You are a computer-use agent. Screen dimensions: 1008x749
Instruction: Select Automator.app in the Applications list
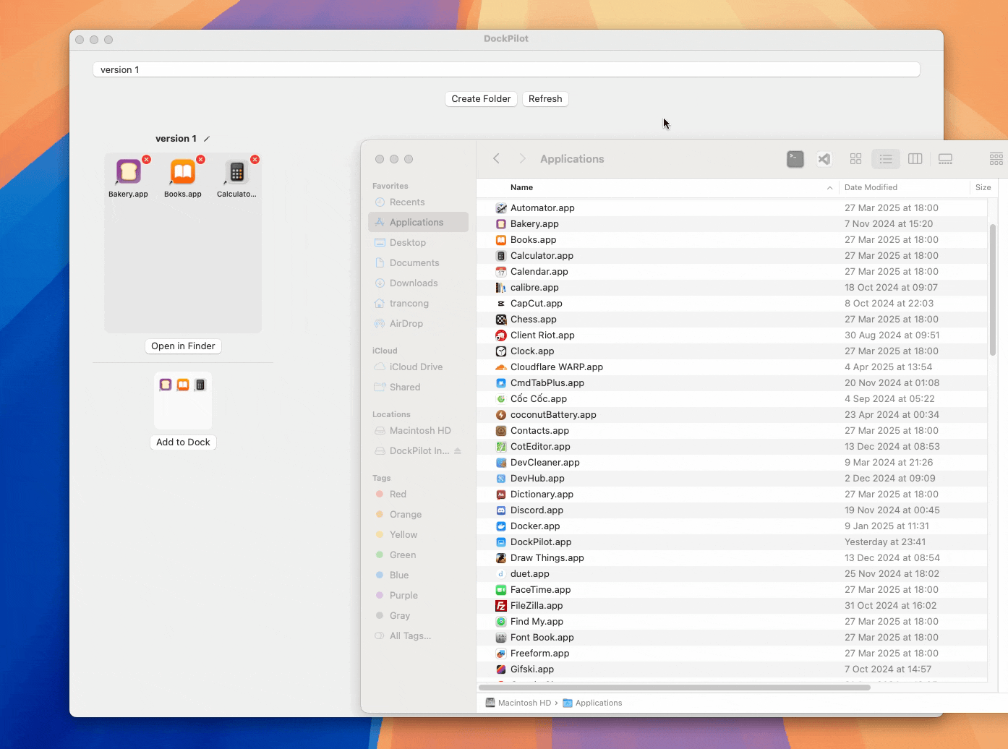click(x=732, y=208)
